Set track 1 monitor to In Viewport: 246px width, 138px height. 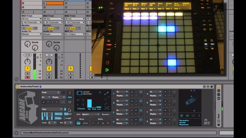coord(24,28)
